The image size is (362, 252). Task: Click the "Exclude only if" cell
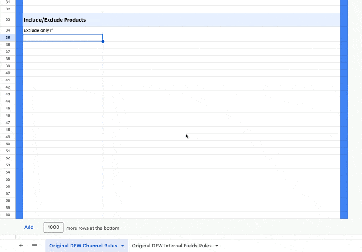(x=62, y=30)
